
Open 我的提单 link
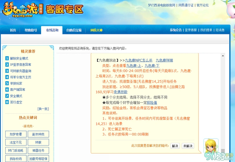(x=206, y=30)
